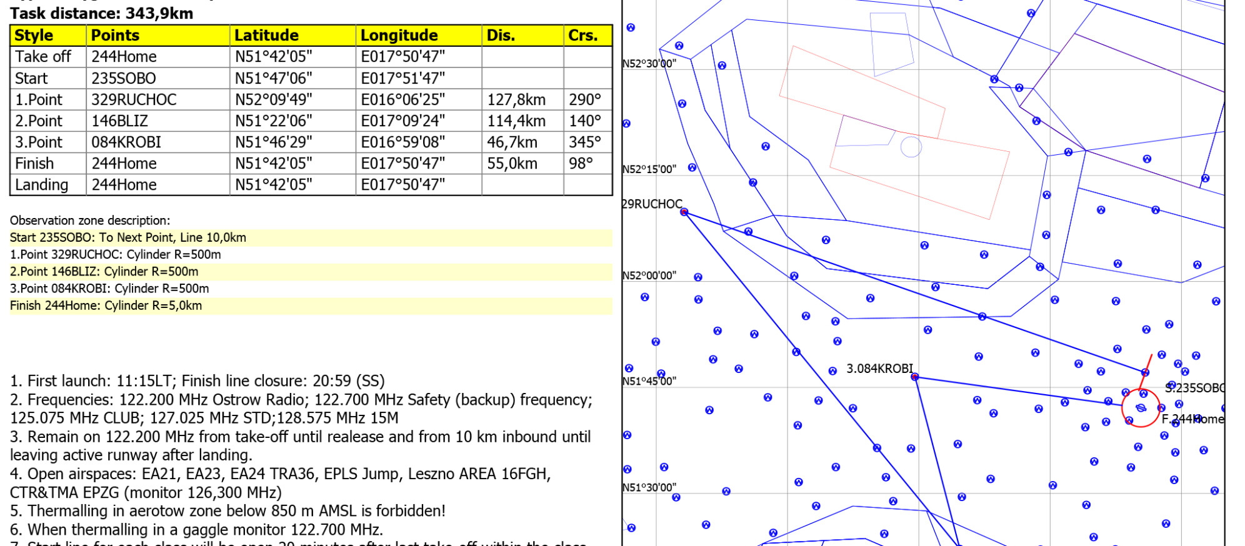Click the Finish 244Home Cylinder R=5,0km line
The width and height of the screenshot is (1245, 546).
(106, 306)
